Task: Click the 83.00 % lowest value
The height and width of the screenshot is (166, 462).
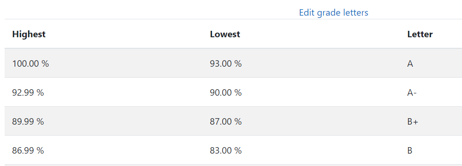Action: pos(225,151)
